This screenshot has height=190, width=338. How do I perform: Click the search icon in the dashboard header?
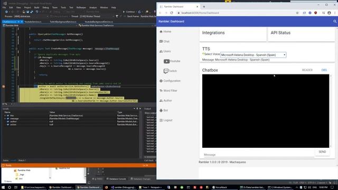tap(335, 21)
